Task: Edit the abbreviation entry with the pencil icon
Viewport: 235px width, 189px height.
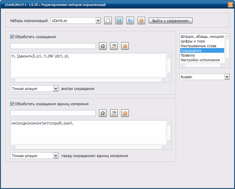Action: coord(114,46)
